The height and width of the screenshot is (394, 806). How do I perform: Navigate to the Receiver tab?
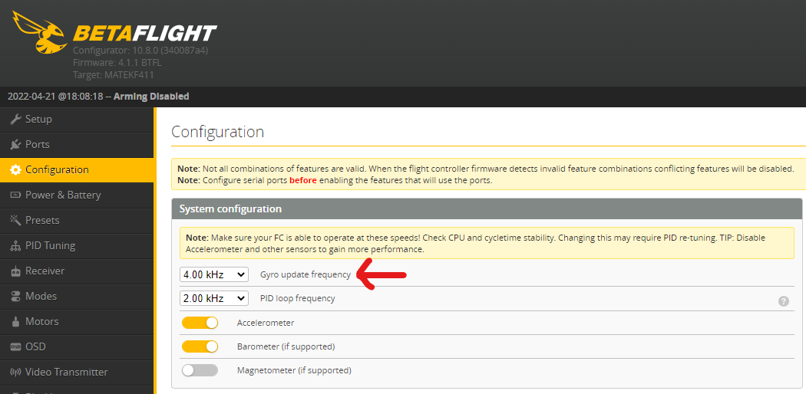coord(77,271)
